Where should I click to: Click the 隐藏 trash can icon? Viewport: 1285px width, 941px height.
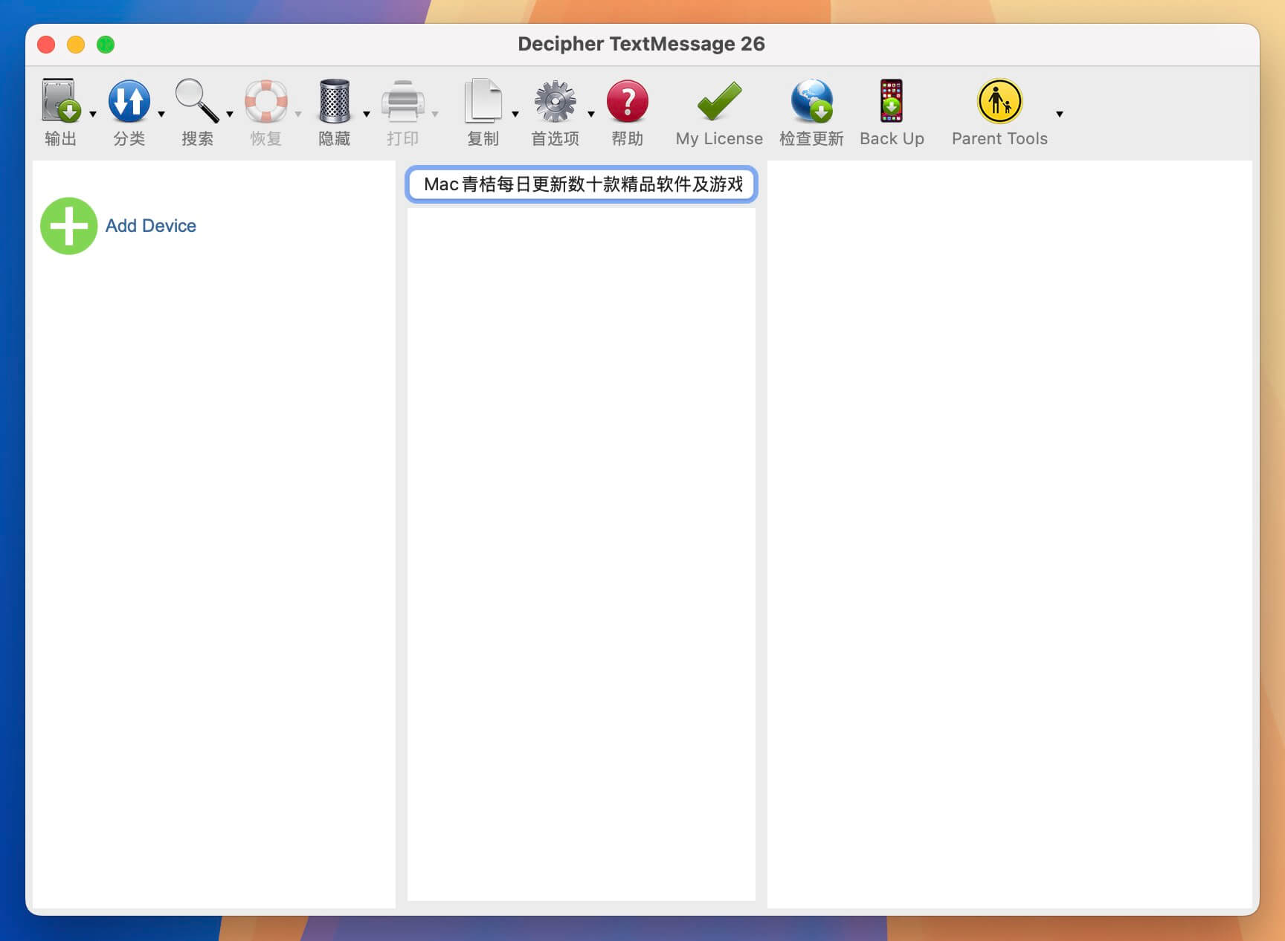tap(334, 101)
